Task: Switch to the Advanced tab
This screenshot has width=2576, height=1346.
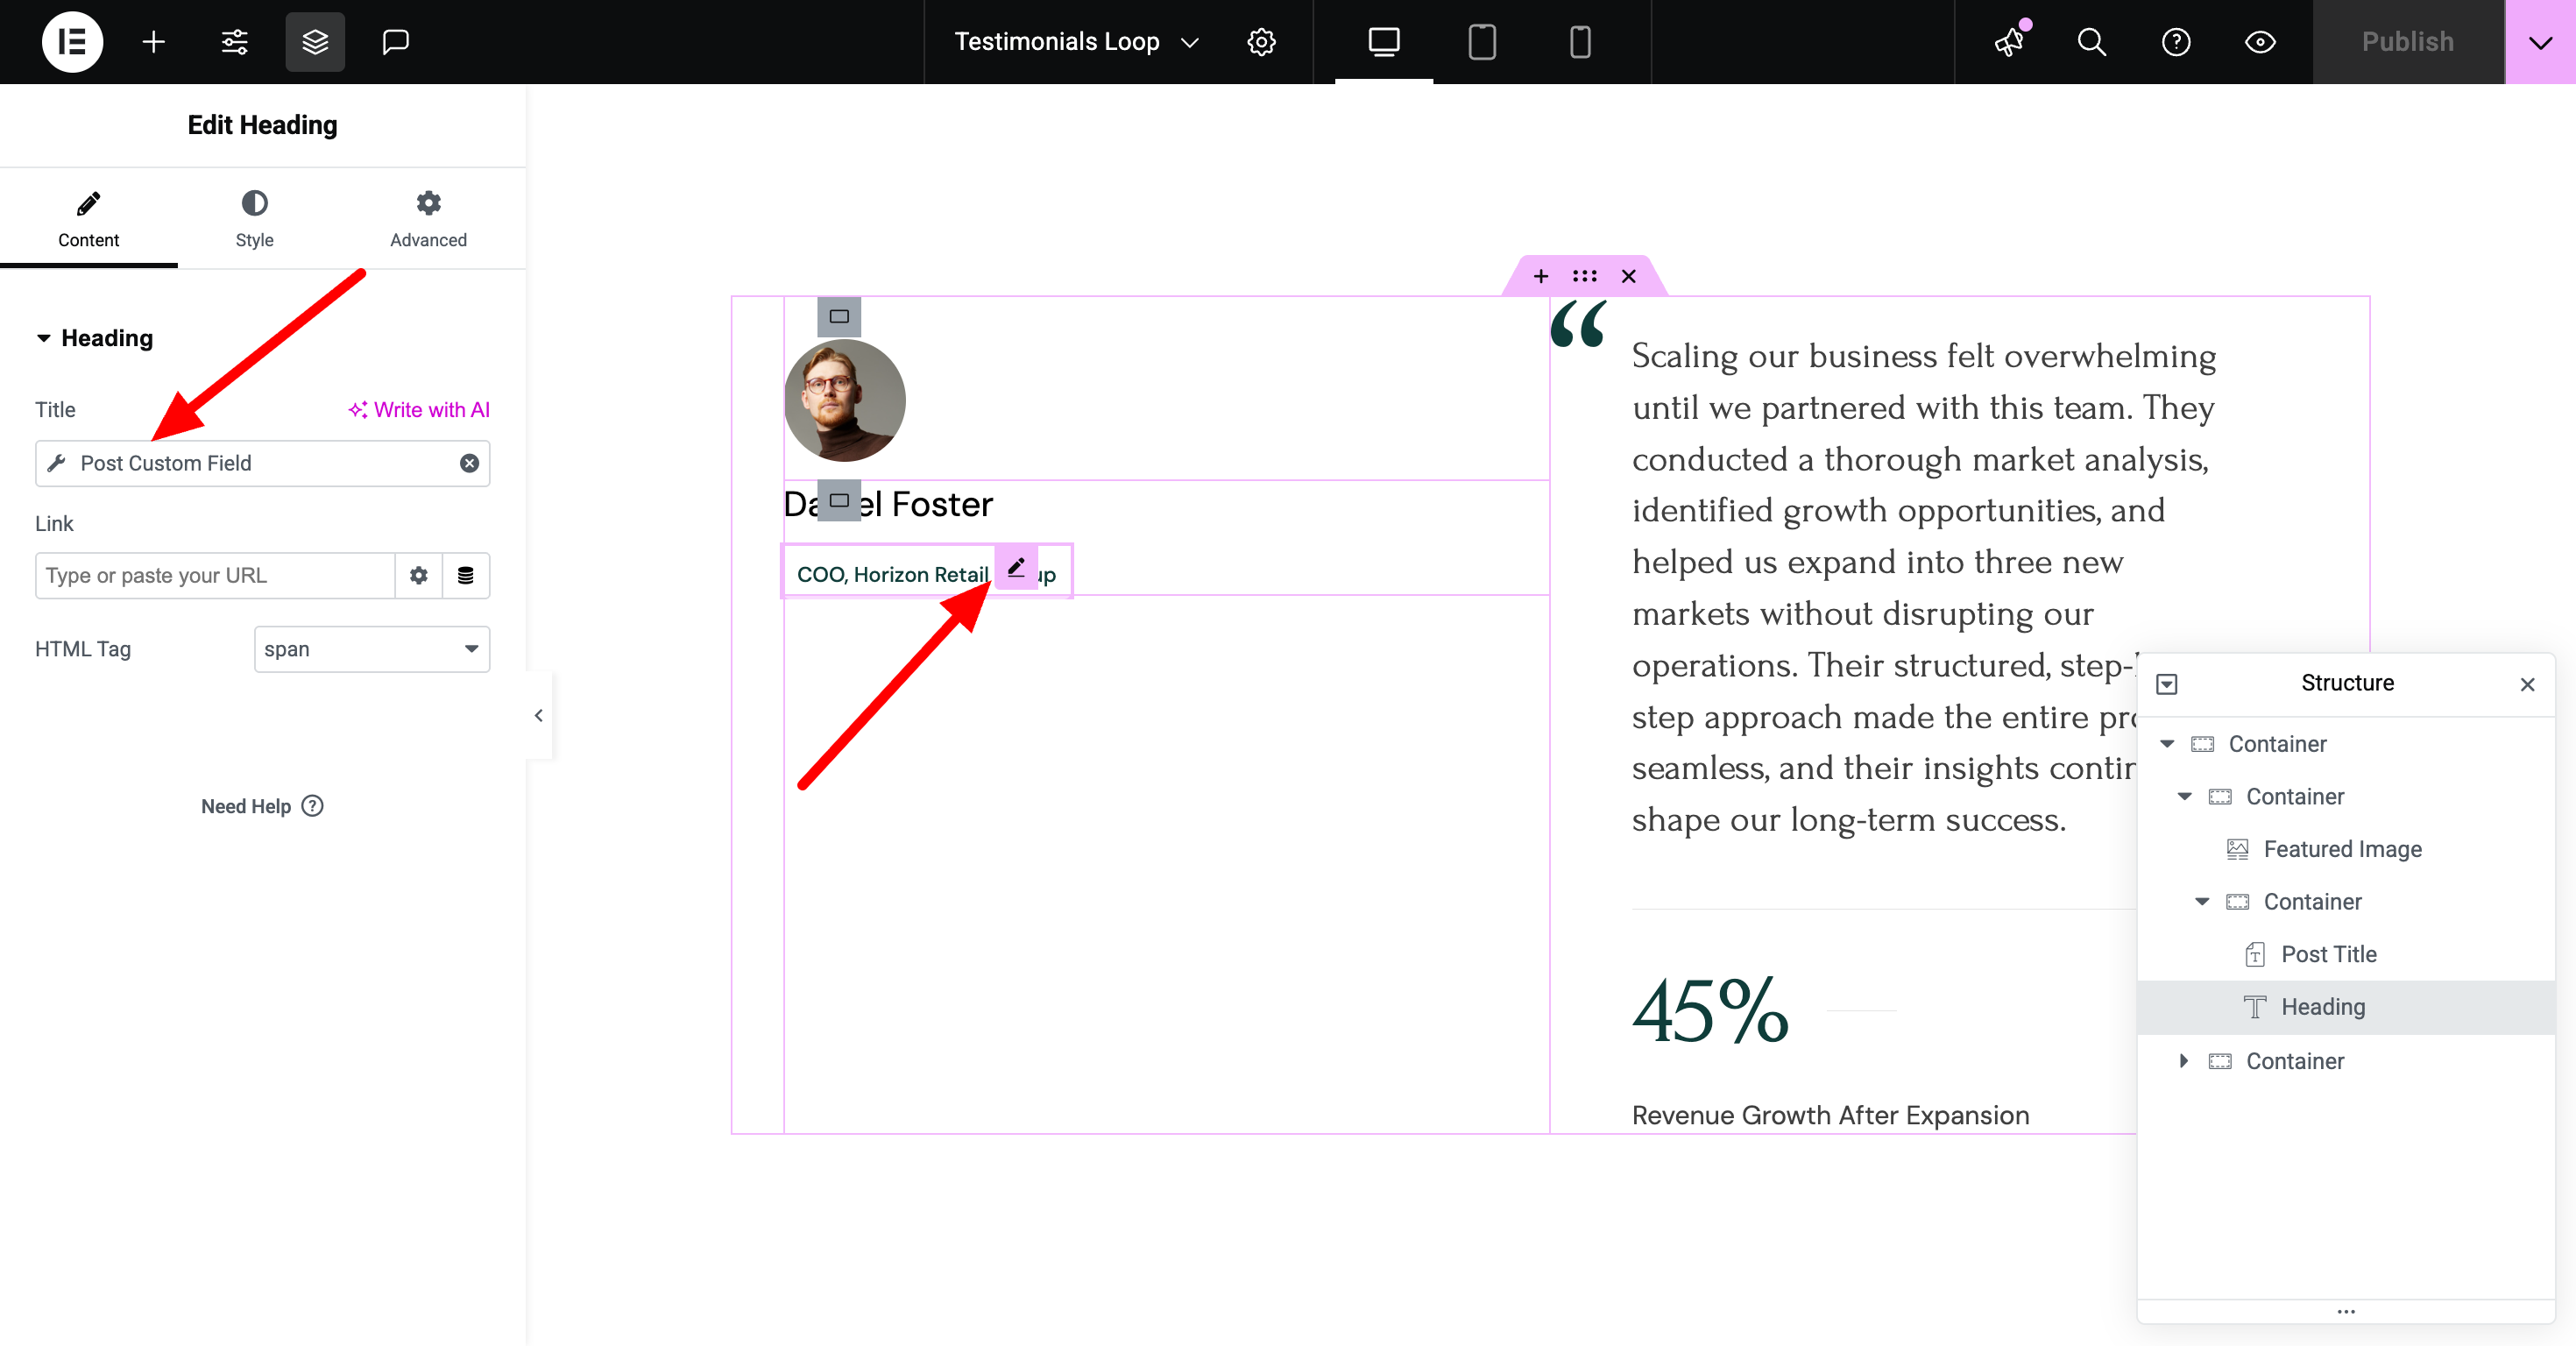Action: click(x=428, y=218)
